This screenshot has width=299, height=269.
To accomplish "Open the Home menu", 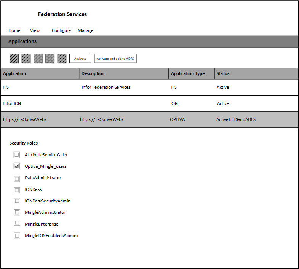I will coord(14,30).
